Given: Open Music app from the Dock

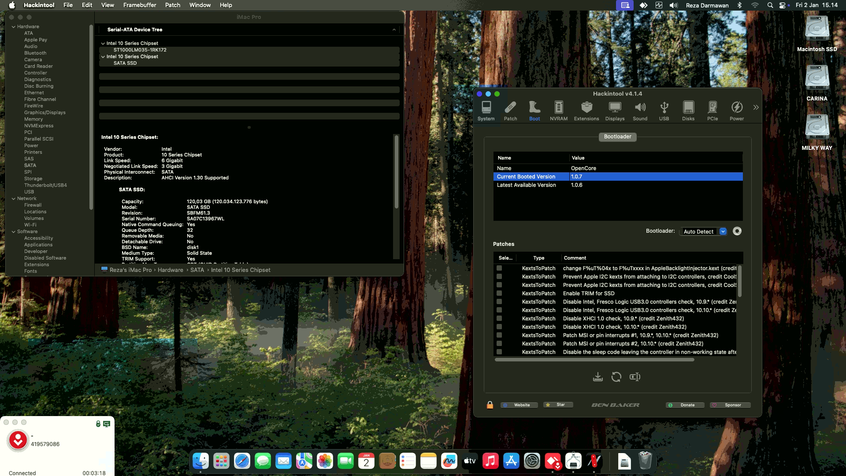Looking at the screenshot, I should click(x=490, y=461).
